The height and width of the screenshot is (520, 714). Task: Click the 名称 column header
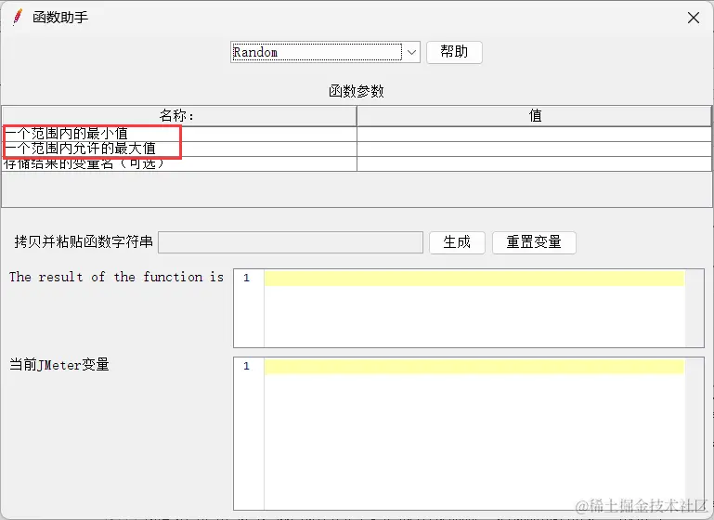[x=179, y=116]
